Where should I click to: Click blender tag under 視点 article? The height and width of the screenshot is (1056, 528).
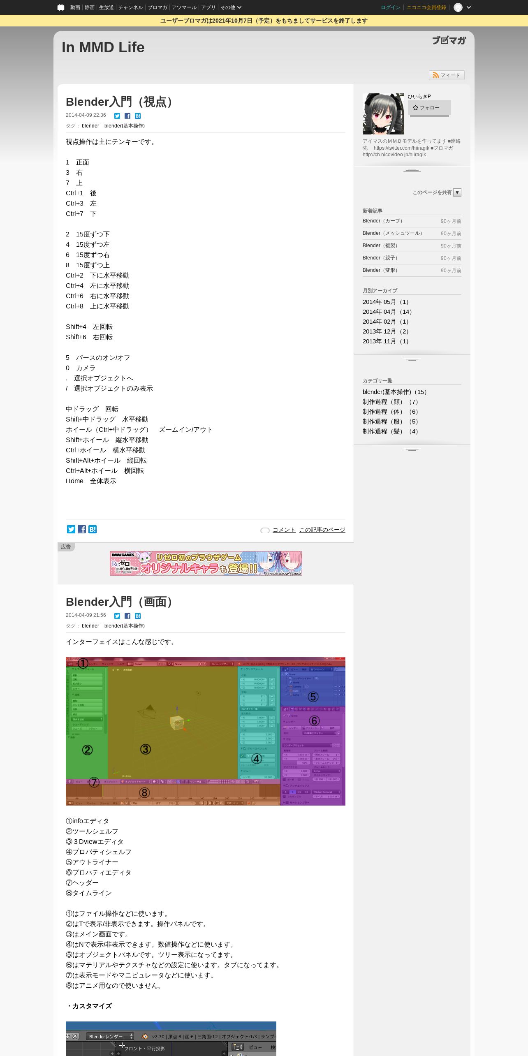(90, 126)
